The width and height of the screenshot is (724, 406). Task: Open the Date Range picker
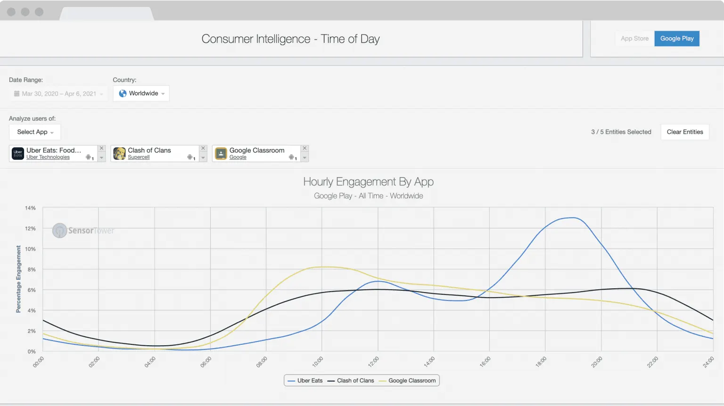pyautogui.click(x=58, y=94)
